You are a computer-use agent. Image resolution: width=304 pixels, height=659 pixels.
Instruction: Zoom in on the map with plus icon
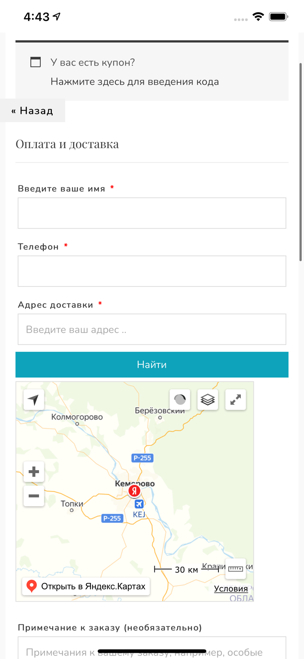click(34, 471)
